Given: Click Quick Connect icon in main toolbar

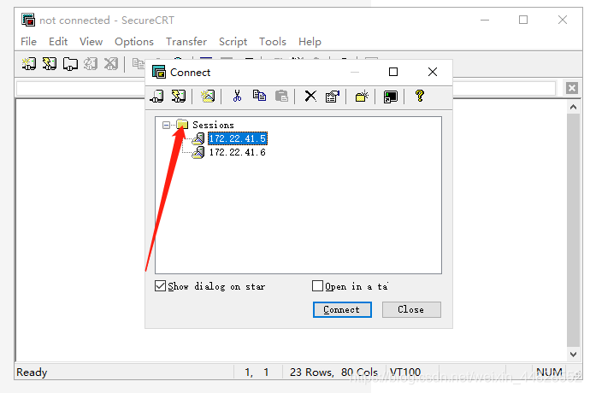Looking at the screenshot, I should [x=50, y=64].
